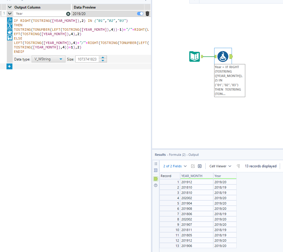Screen dimensions: 283x252
Task: Open the Cell Viewer dropdown
Action: (x=220, y=166)
